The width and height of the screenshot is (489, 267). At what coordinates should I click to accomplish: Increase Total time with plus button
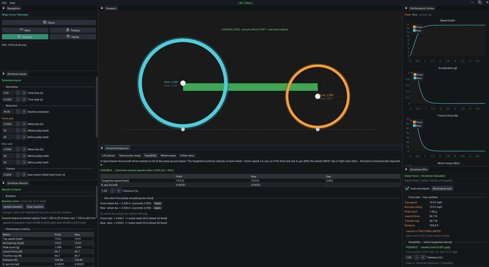click(x=24, y=93)
